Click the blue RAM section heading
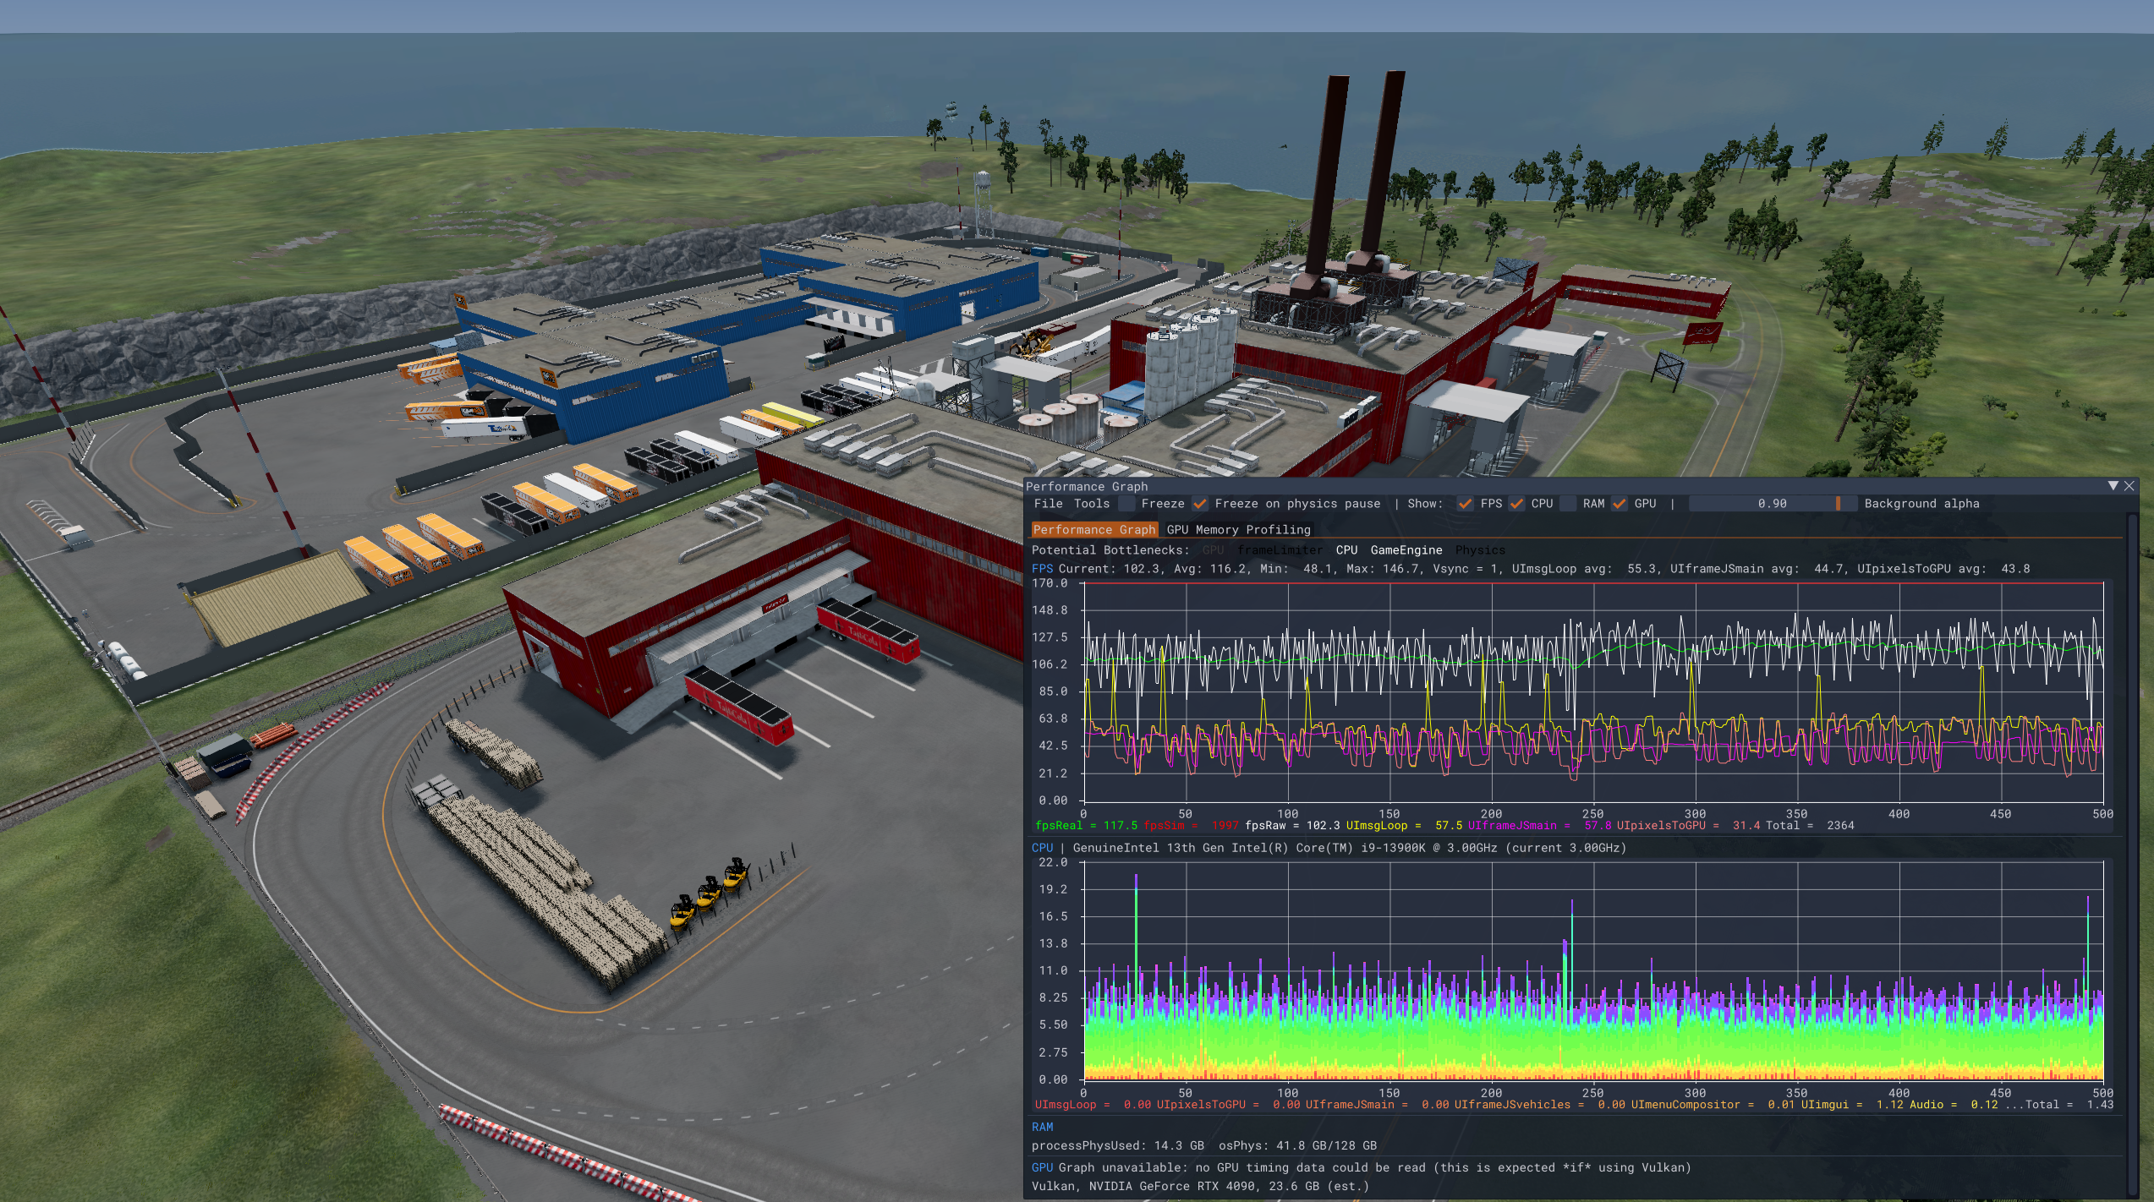Image resolution: width=2154 pixels, height=1202 pixels. (1042, 1128)
